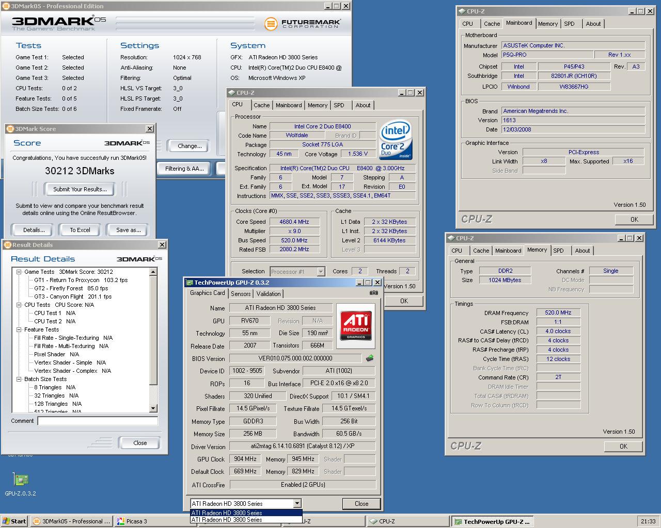
Task: Select 128 Triangles batch row
Action: coord(57,404)
